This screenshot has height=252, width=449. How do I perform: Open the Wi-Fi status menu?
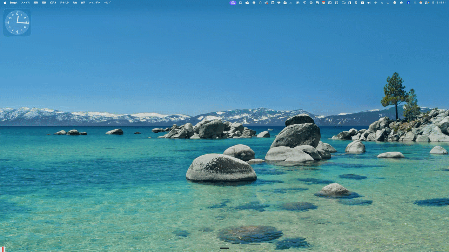tap(376, 2)
